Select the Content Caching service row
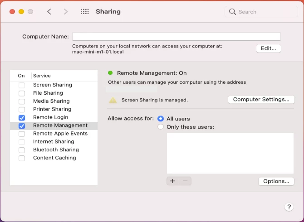304x222 pixels. 54,158
